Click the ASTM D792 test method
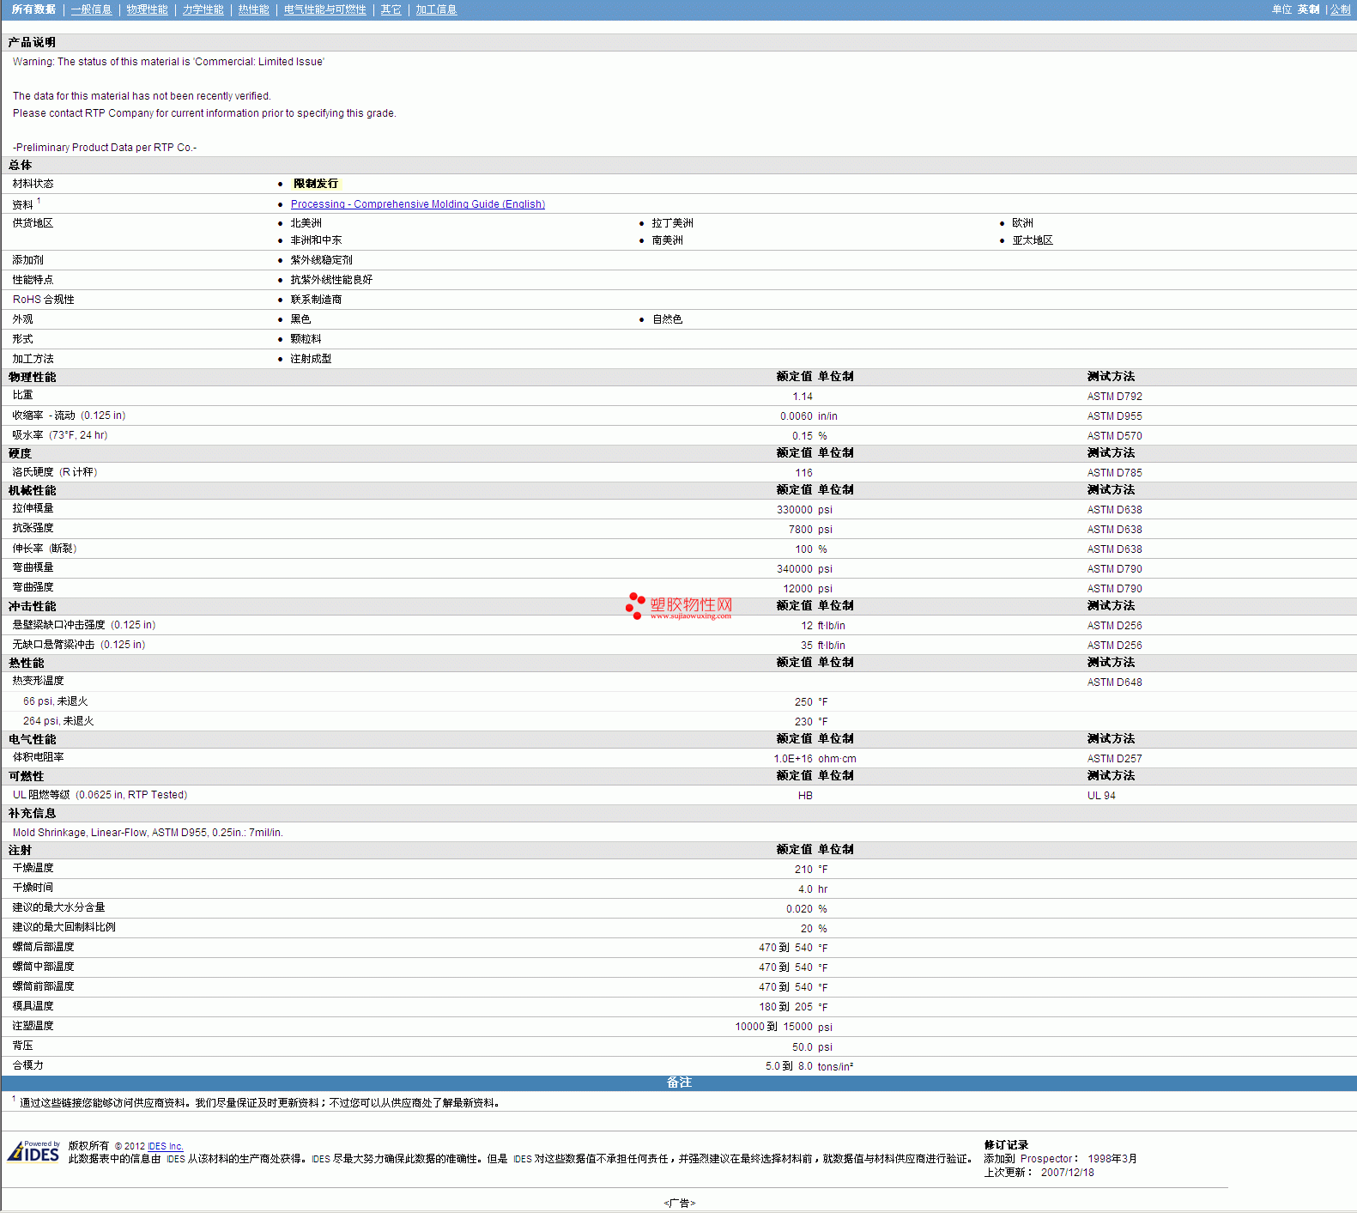 click(1114, 397)
